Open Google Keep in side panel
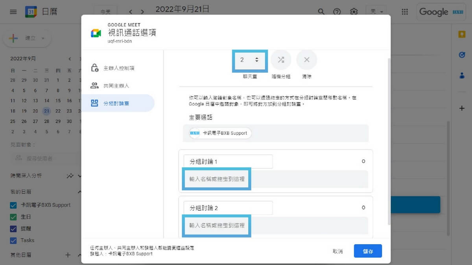The height and width of the screenshot is (265, 472). click(x=462, y=35)
